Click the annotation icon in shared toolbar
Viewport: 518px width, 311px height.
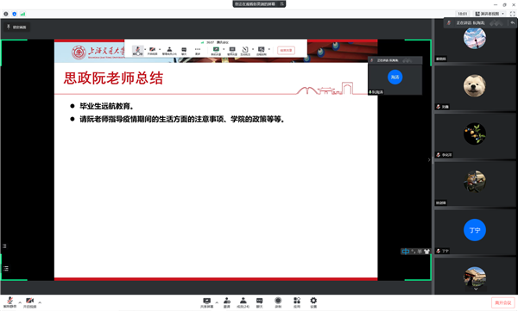click(245, 51)
